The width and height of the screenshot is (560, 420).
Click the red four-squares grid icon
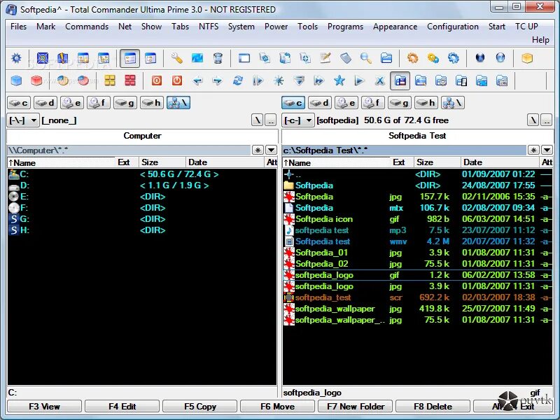tap(130, 80)
